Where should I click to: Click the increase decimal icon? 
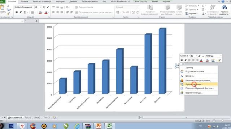click(x=133, y=12)
